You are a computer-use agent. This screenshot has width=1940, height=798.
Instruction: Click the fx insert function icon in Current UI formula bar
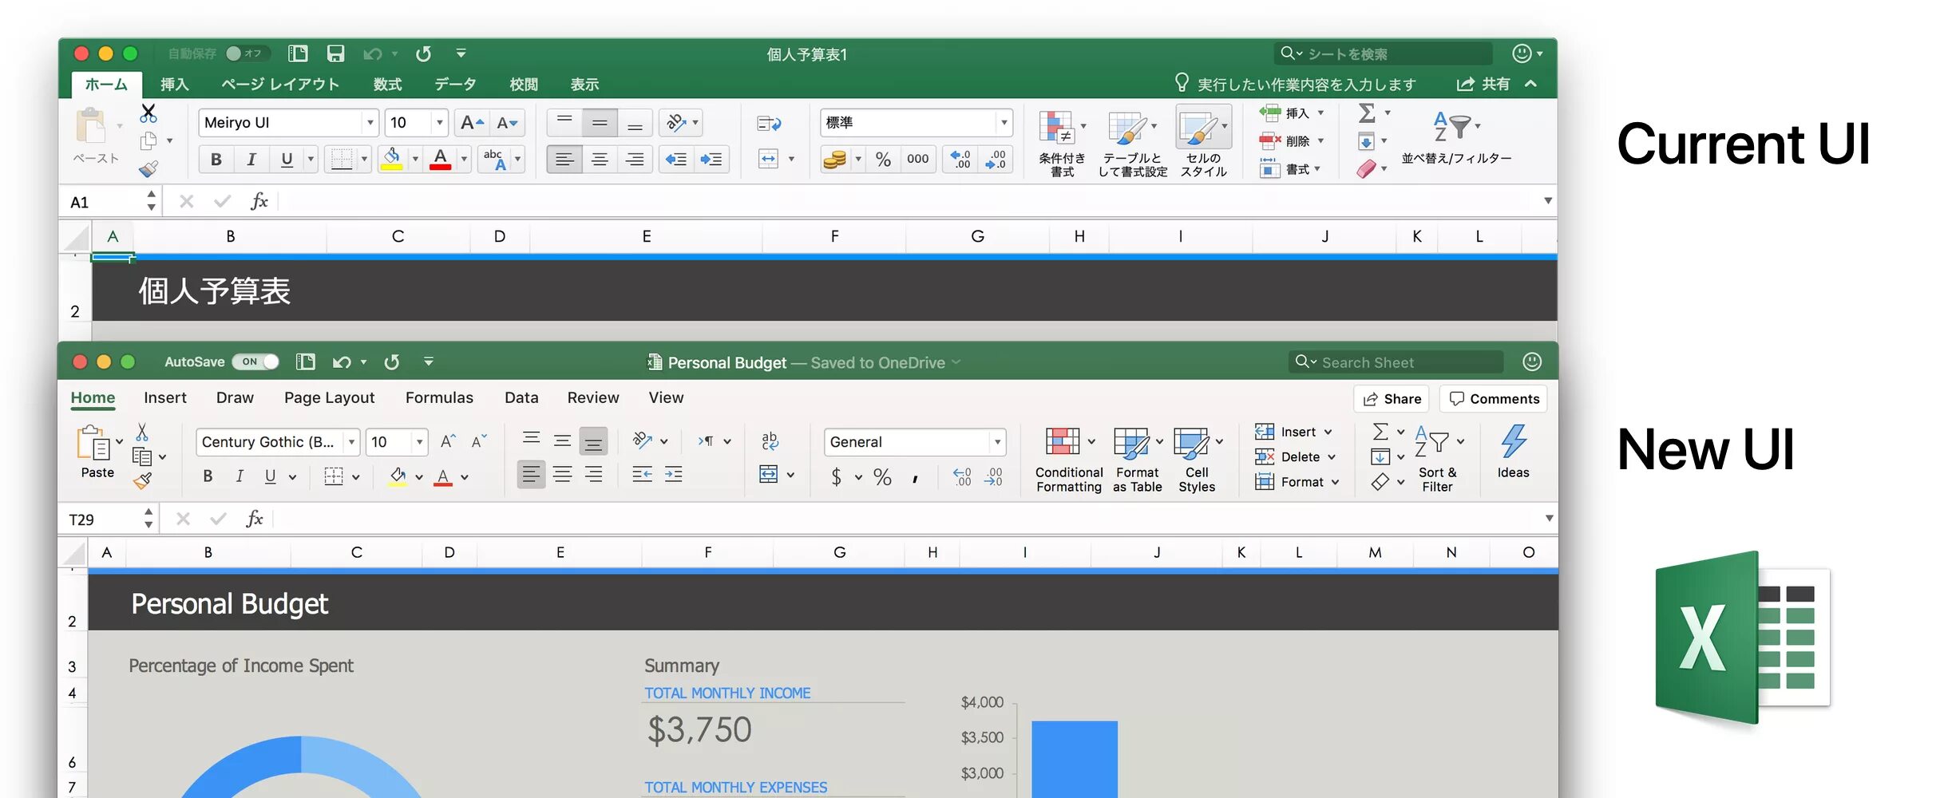[259, 201]
